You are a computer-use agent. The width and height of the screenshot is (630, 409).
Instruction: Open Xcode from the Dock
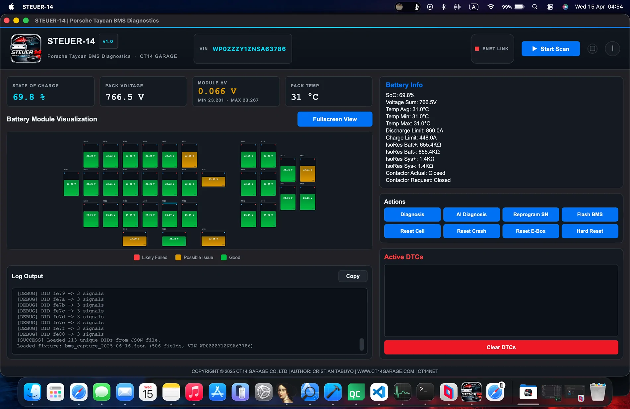(333, 392)
